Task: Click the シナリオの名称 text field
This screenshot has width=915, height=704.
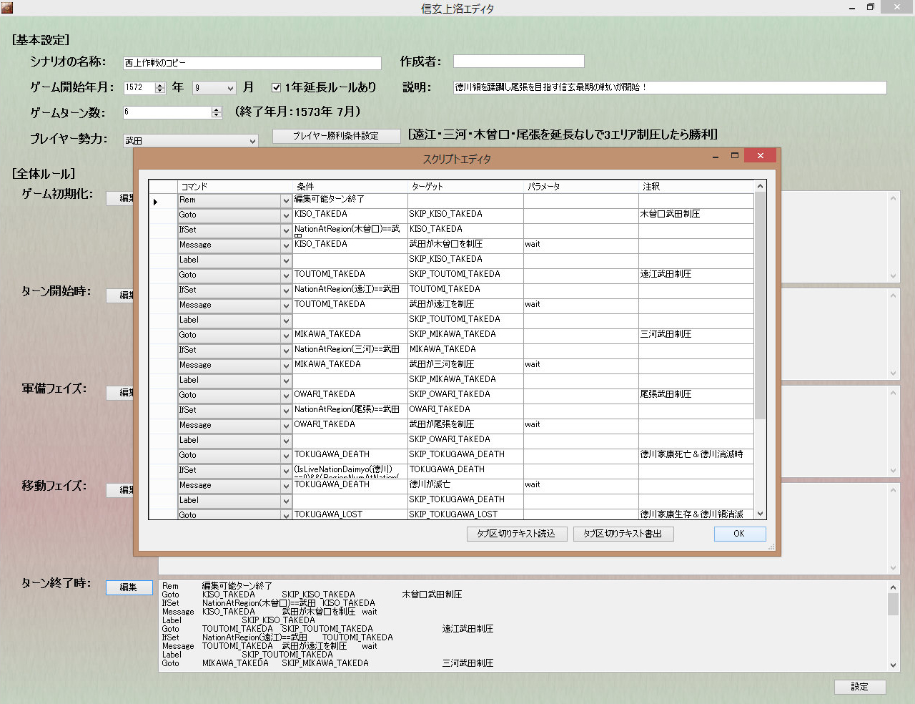Action: (252, 63)
